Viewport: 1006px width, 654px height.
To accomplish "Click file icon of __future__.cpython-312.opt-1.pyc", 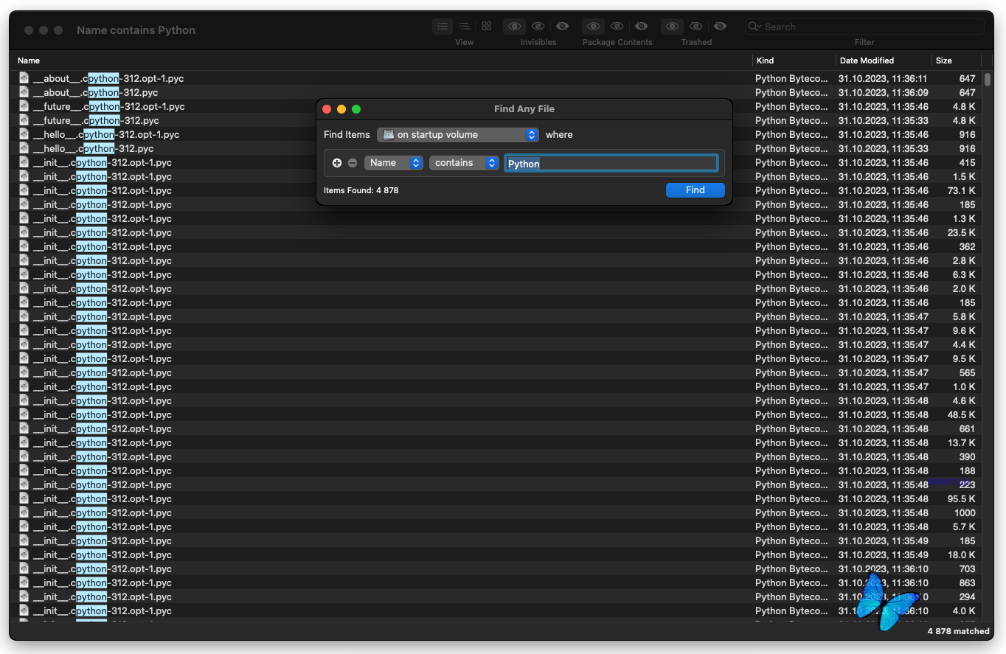I will [x=24, y=106].
